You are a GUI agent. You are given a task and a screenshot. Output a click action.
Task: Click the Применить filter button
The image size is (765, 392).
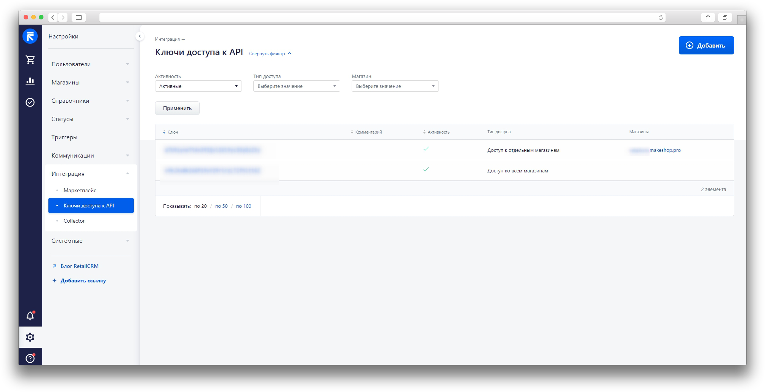pos(177,108)
